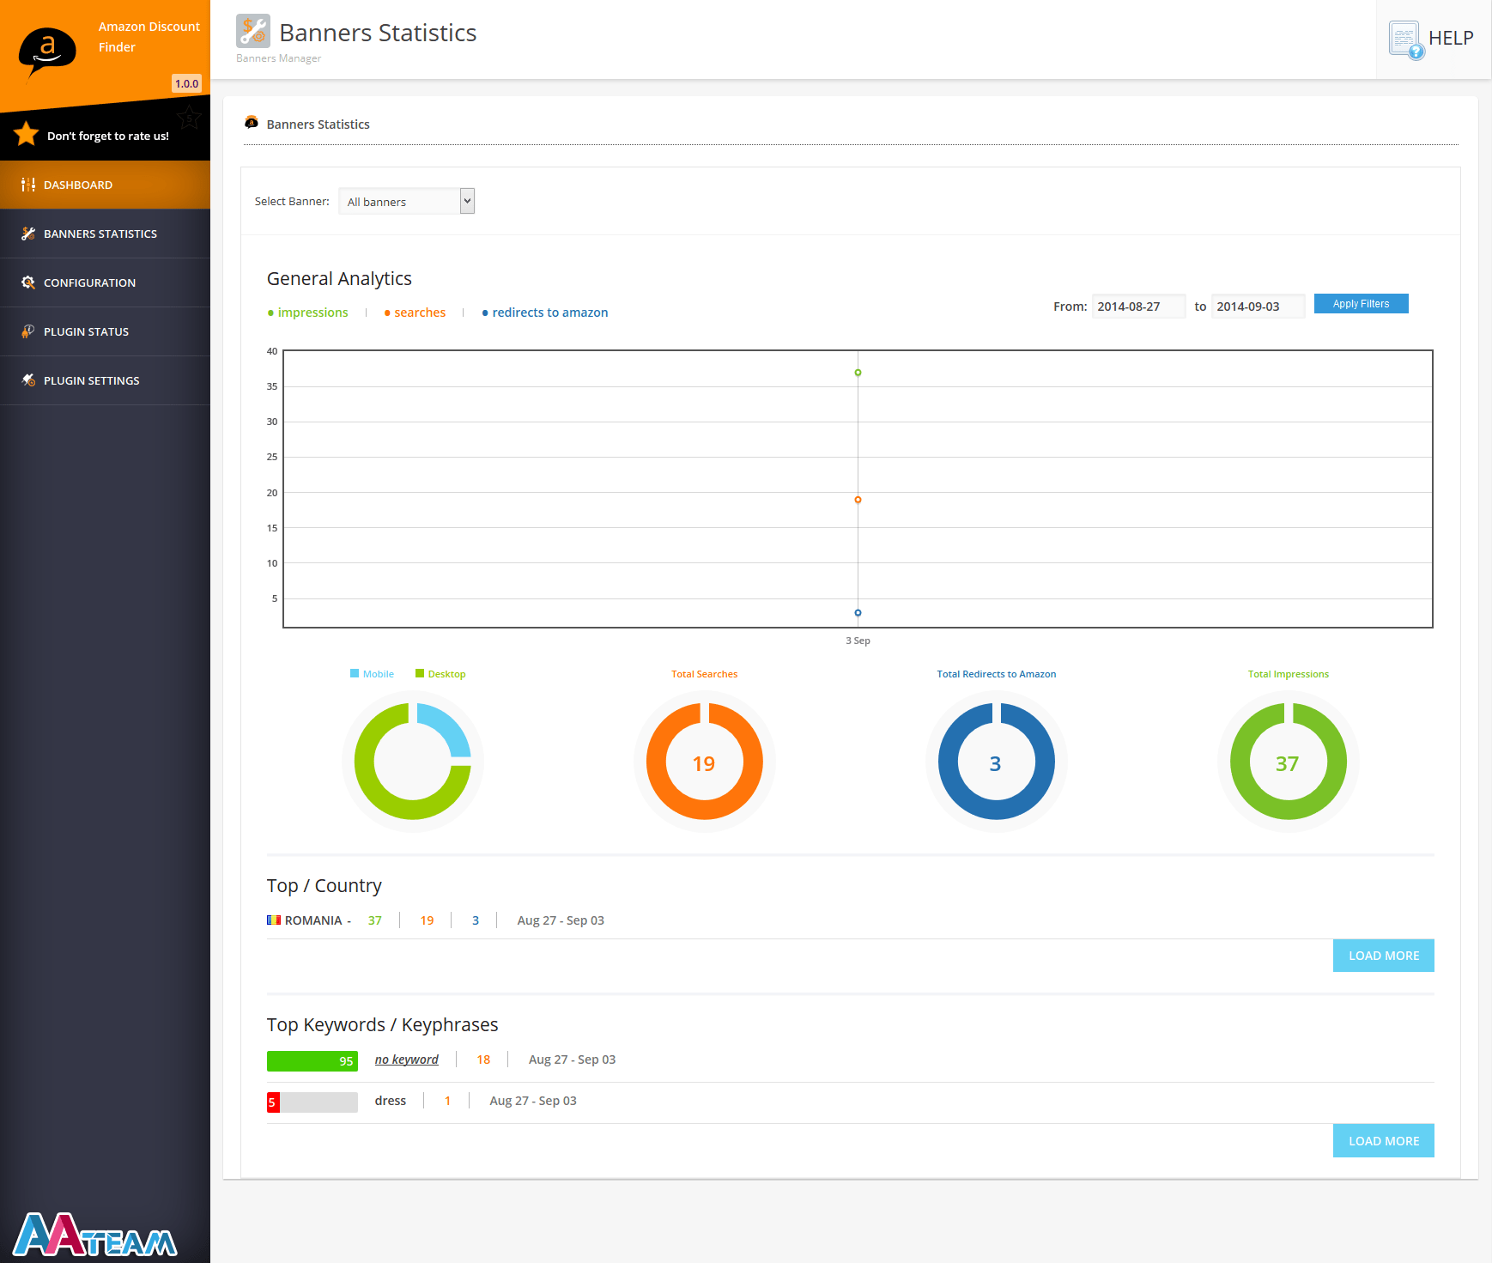Open Plugin Status page
This screenshot has height=1263, width=1492.
coord(105,331)
